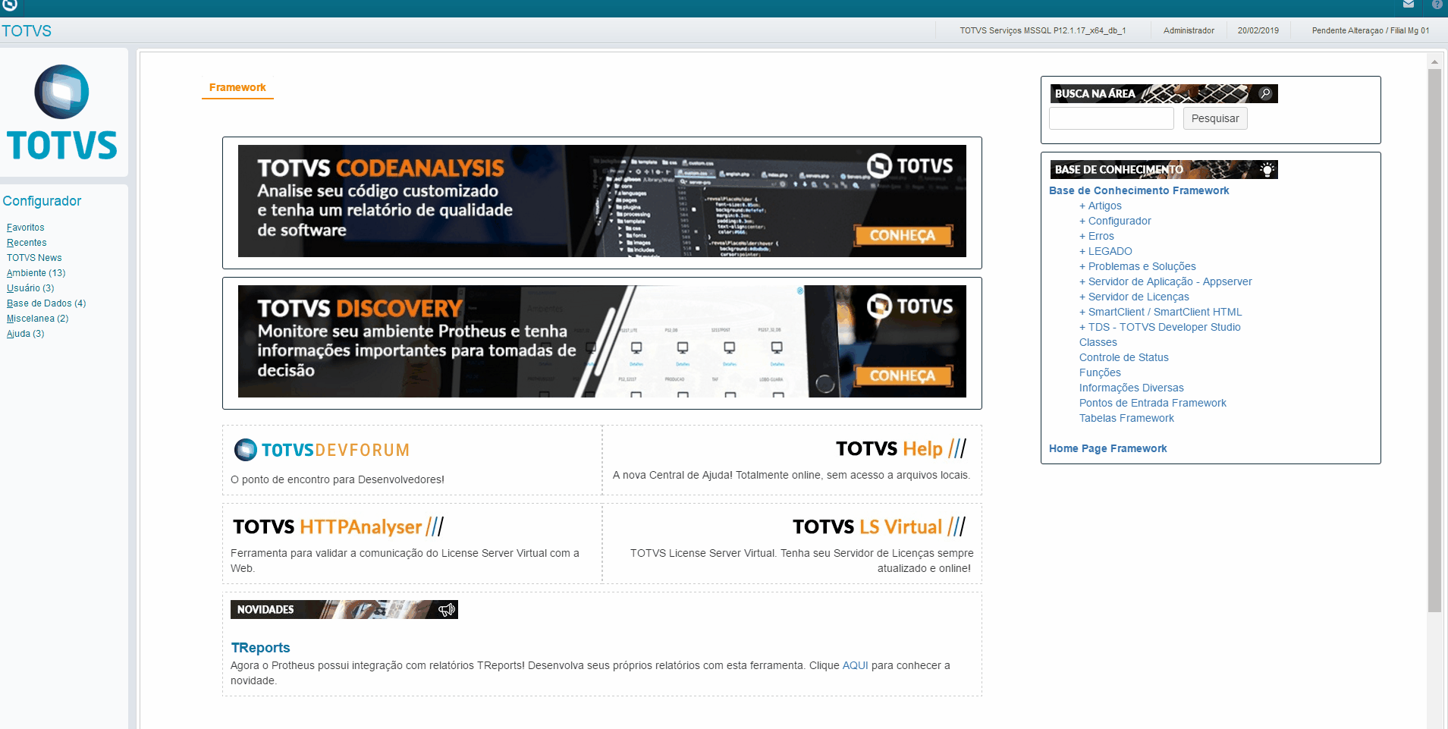
Task: Click the TOTVS Serviços MSSQL environment label
Action: pyautogui.click(x=1042, y=31)
